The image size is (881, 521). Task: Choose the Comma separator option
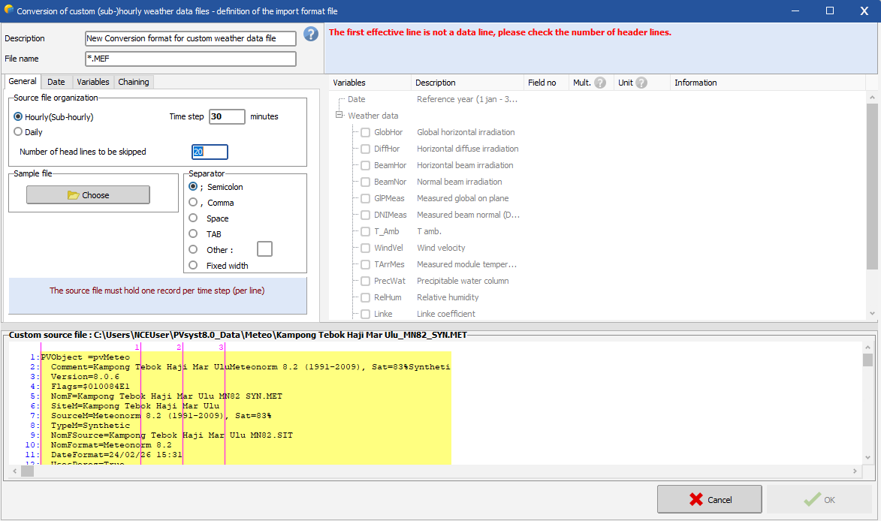193,203
